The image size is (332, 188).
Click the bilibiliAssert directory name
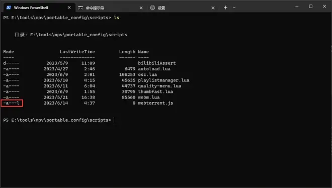coord(157,63)
